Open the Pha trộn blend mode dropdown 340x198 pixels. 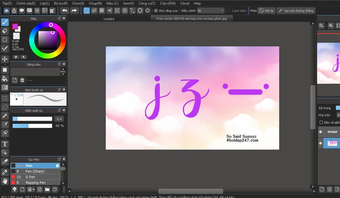(x=338, y=115)
